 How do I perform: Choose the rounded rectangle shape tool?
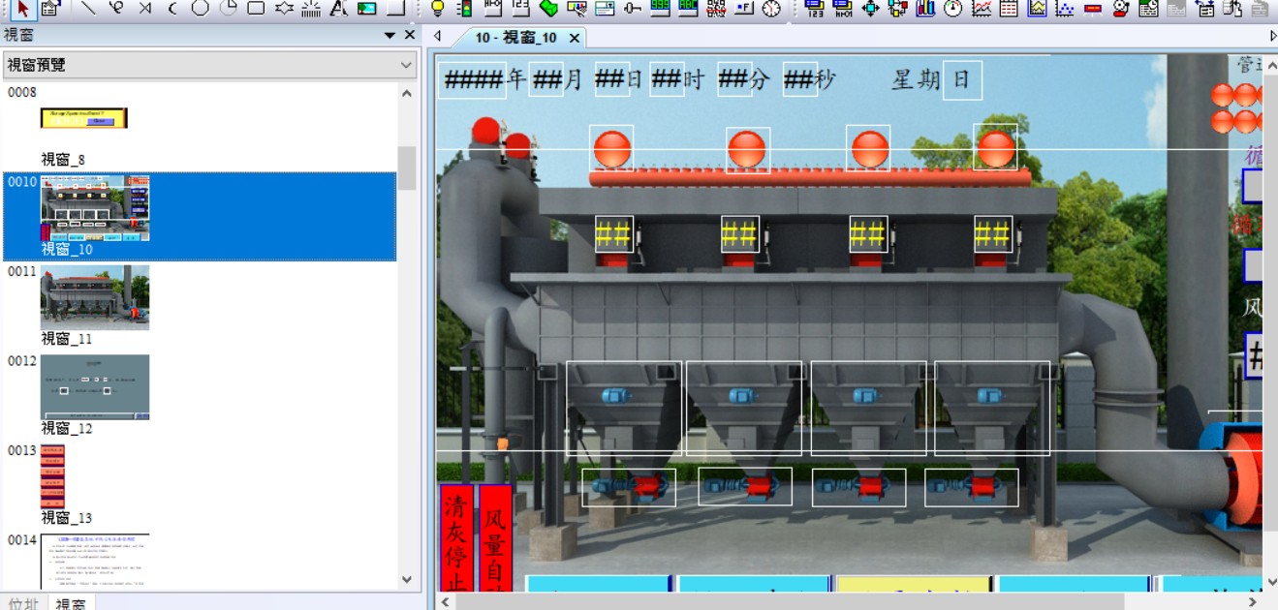click(256, 9)
